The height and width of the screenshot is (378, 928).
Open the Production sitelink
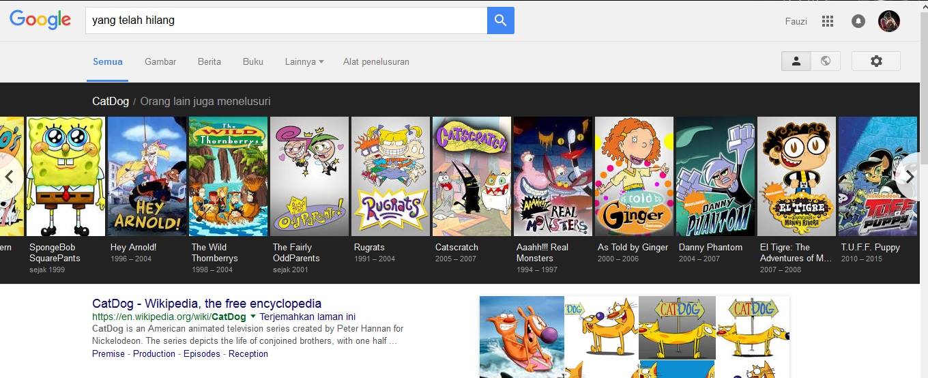[154, 353]
